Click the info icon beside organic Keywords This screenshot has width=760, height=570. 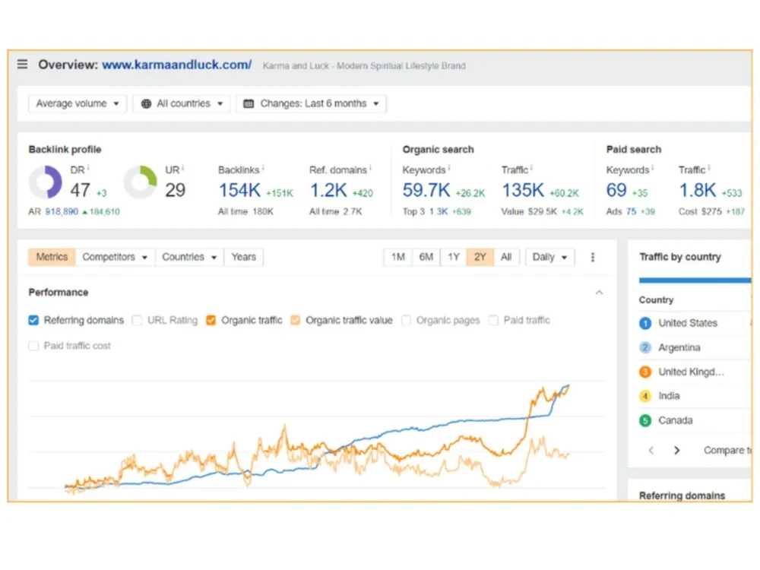pos(449,168)
